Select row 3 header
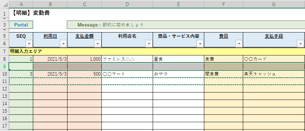 (x=5, y=25)
